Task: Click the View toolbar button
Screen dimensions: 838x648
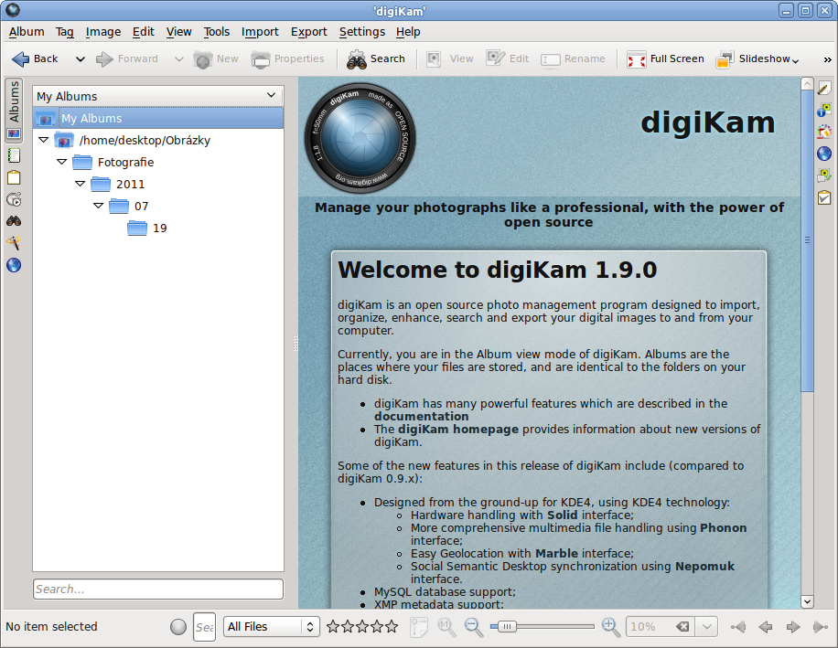Action: (450, 58)
